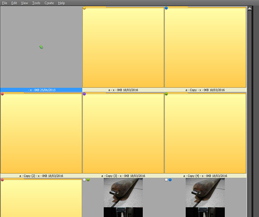
Task: Select the 'a - Copy' folder thumbnail
Action: click(205, 47)
